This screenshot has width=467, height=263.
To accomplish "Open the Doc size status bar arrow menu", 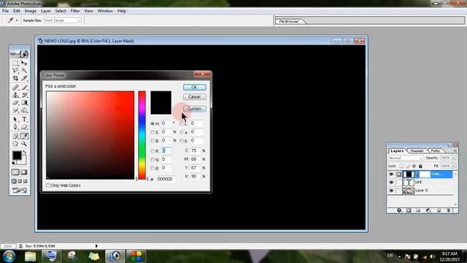I will [96, 246].
